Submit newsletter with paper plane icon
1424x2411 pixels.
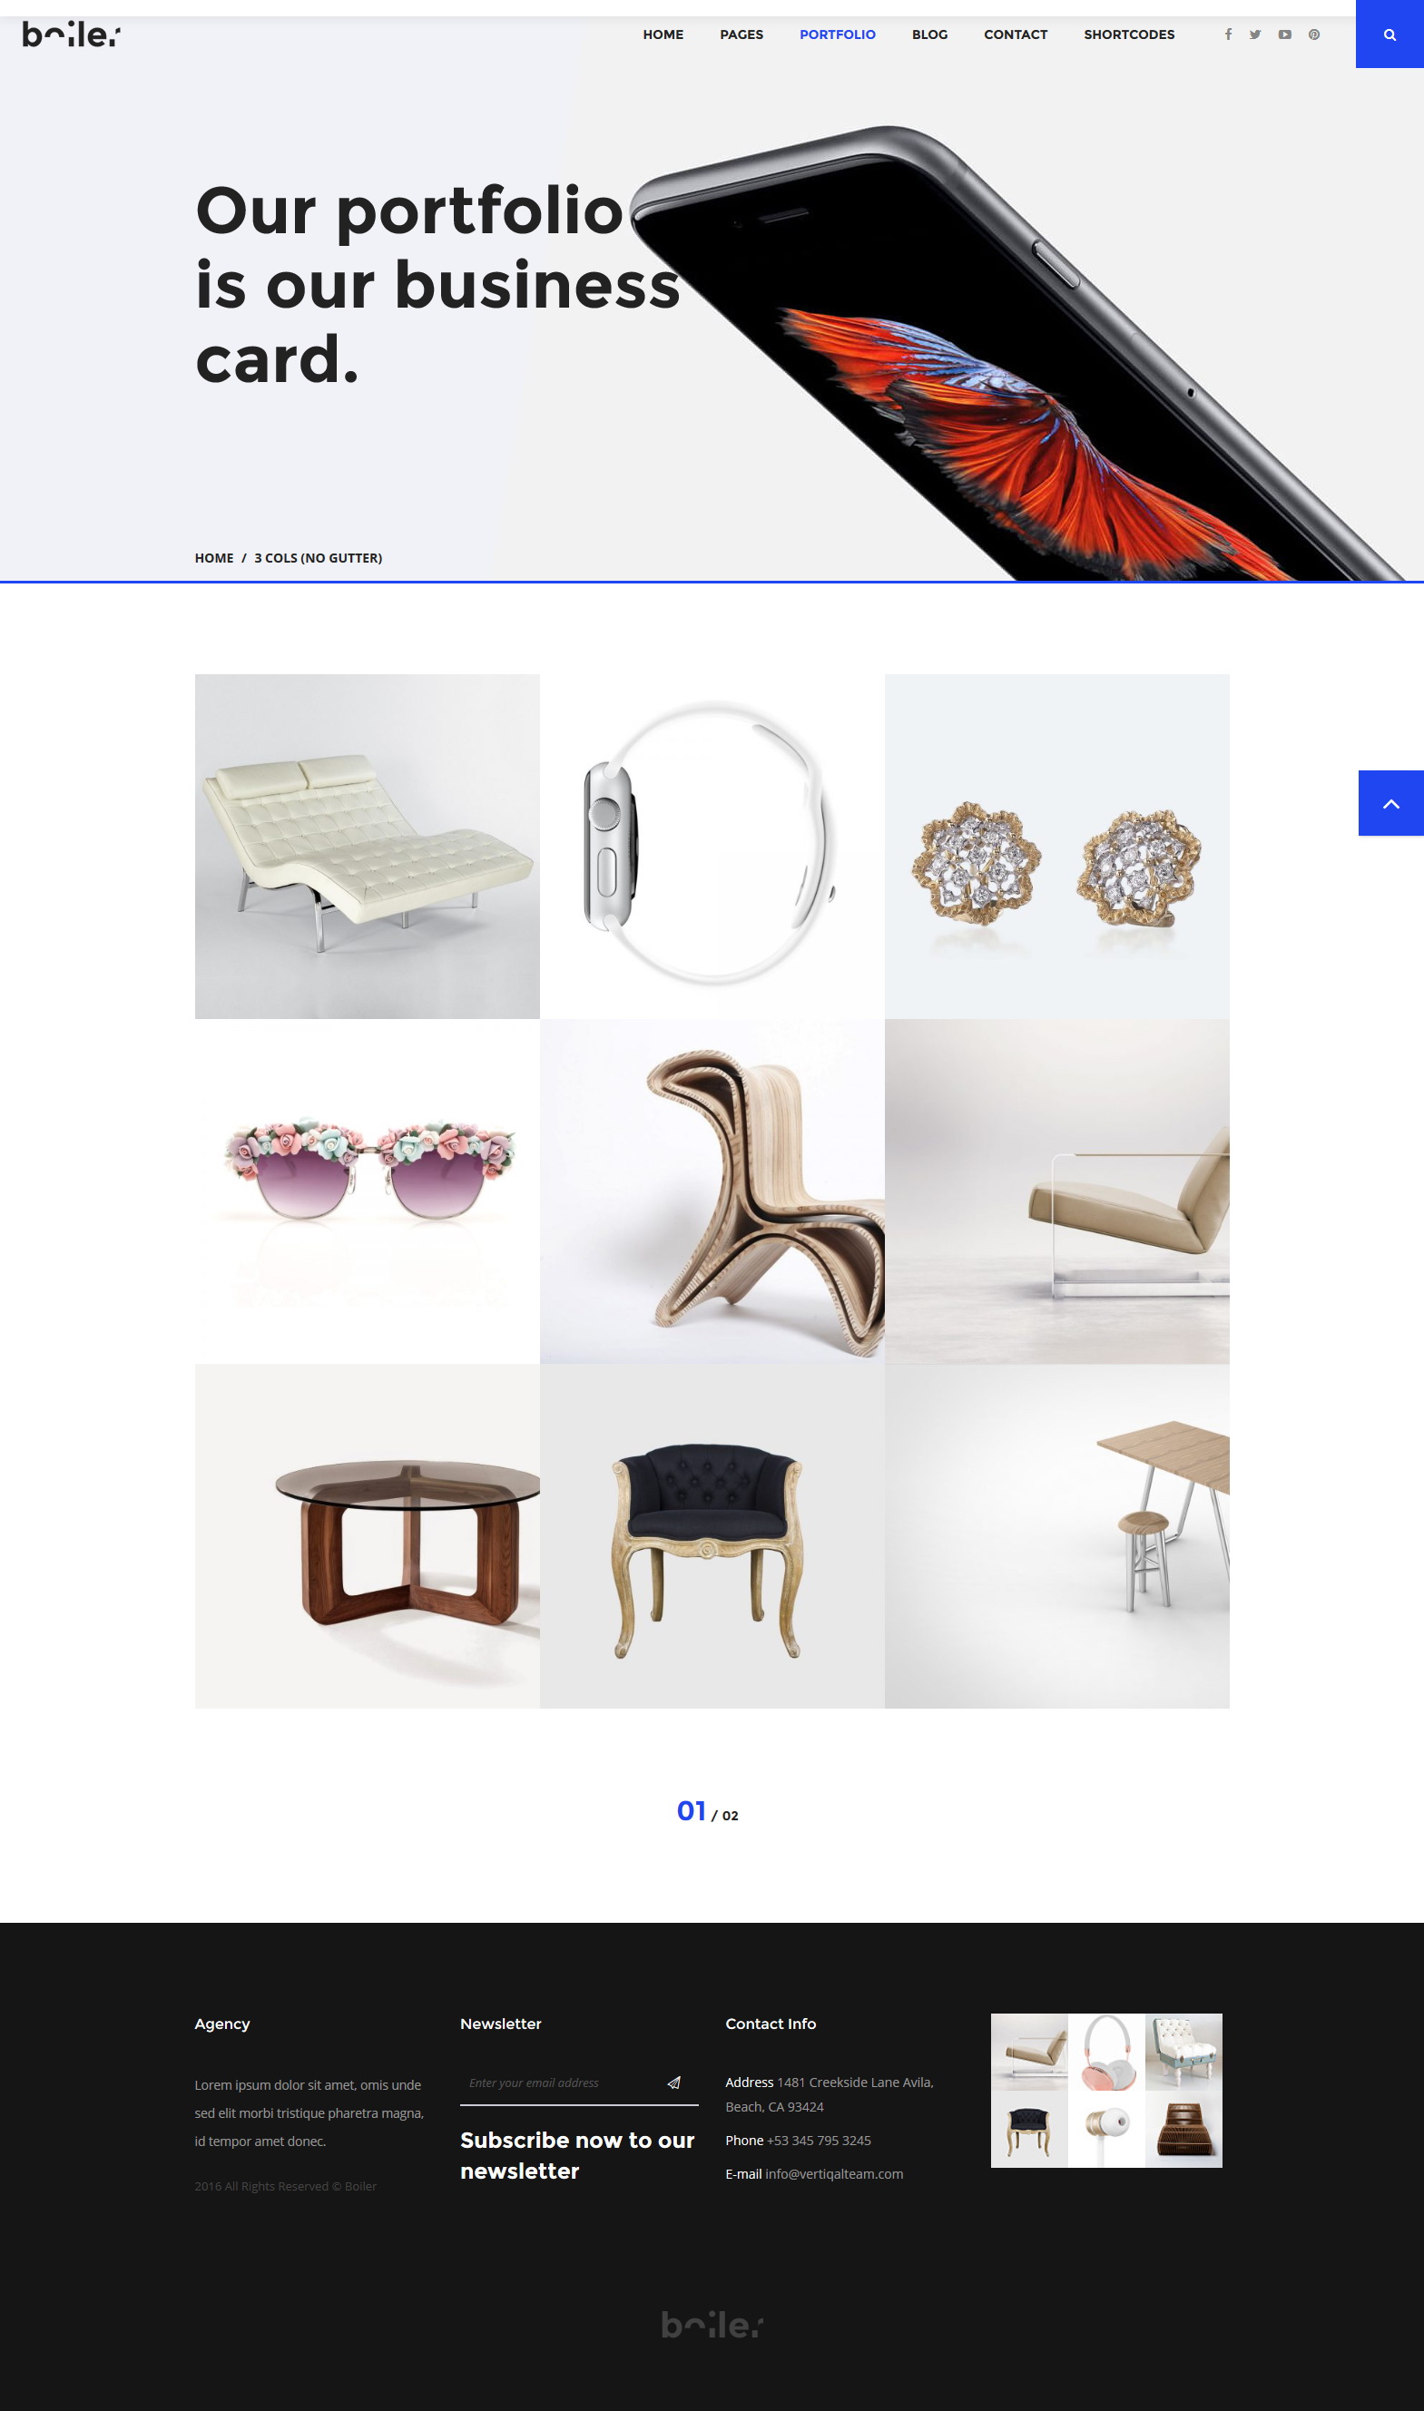673,2083
